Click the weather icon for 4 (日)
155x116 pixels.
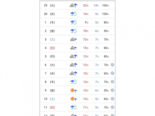[74, 48]
